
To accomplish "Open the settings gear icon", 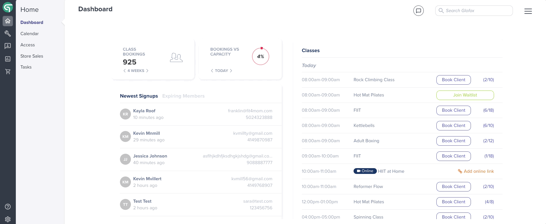I will point(8,219).
